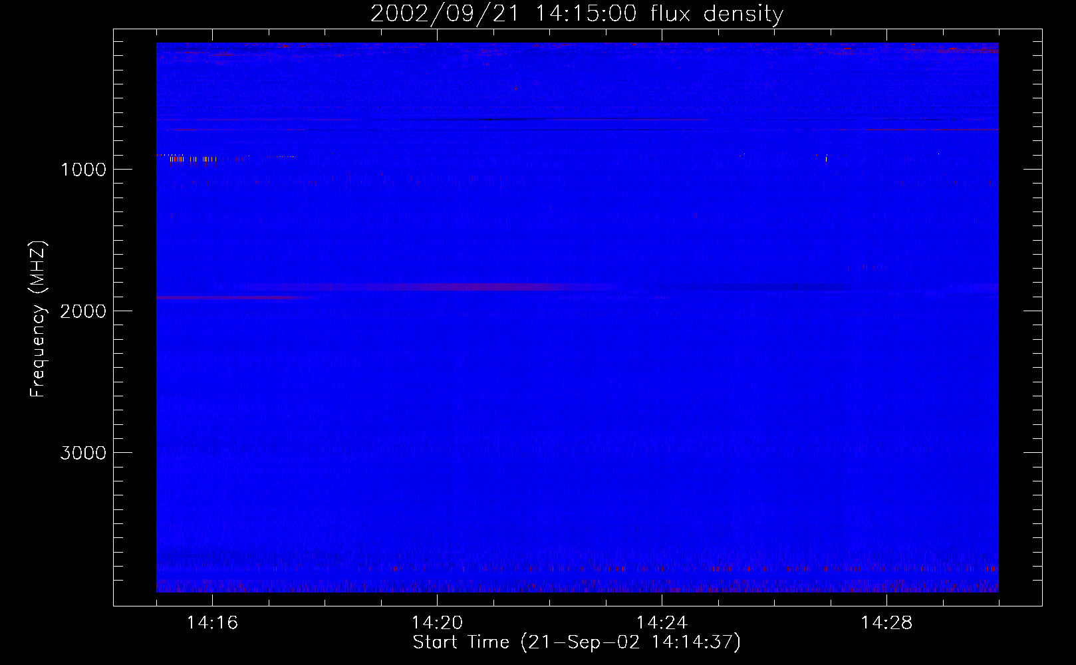
Task: Click the 2000 frequency tick label
Action: point(83,311)
